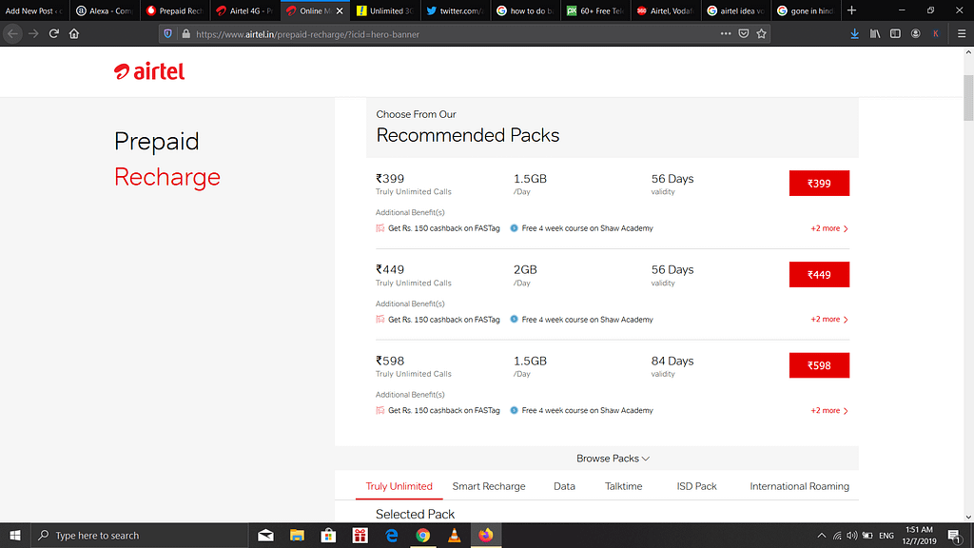This screenshot has height=548, width=974.
Task: Open the clock showing 1:51 AM
Action: (x=919, y=535)
